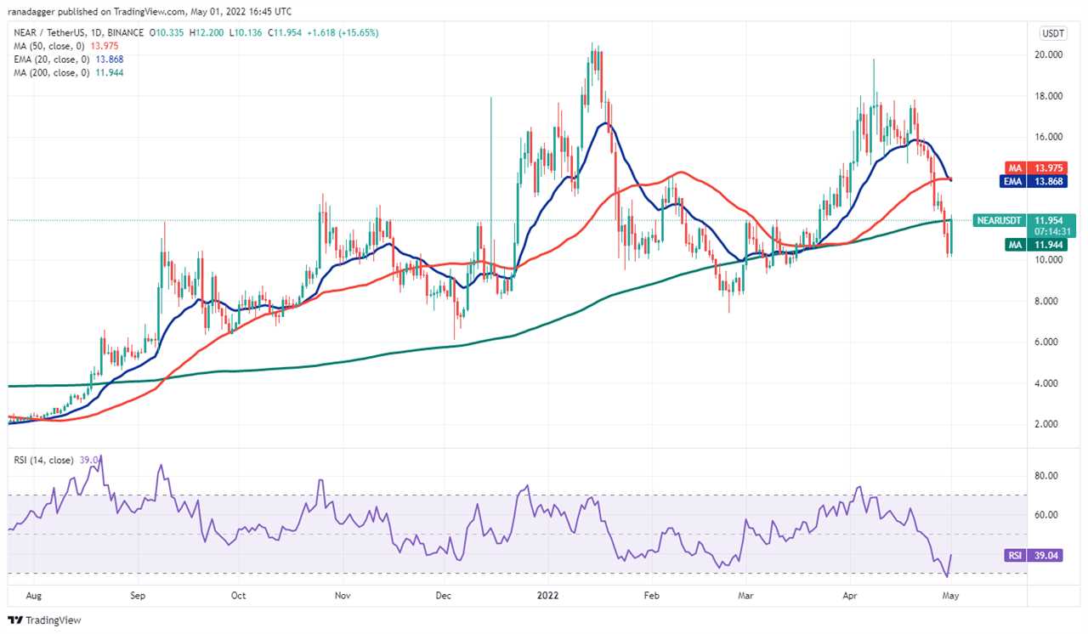Click the Oct label on time axis
Screen dimensions: 1088x634
tap(238, 596)
